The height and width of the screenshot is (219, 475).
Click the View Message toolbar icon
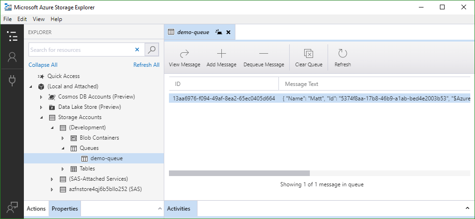click(184, 54)
